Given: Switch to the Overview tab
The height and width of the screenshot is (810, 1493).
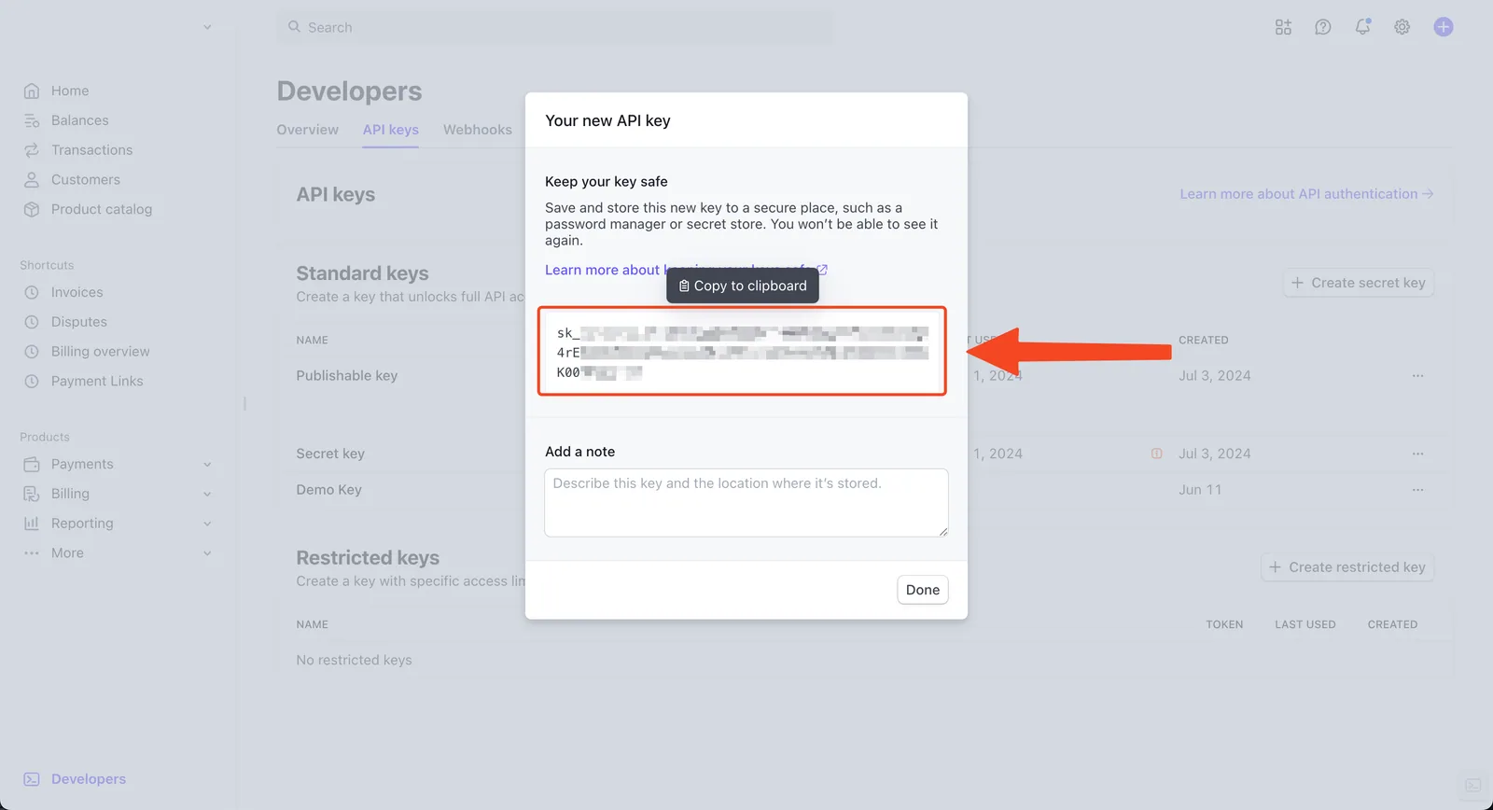Looking at the screenshot, I should tap(308, 130).
